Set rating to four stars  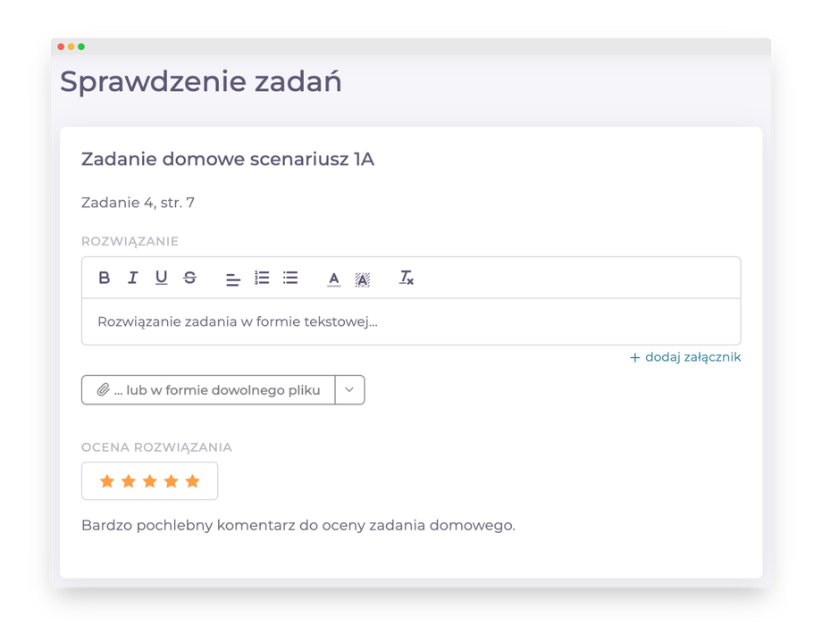point(172,481)
